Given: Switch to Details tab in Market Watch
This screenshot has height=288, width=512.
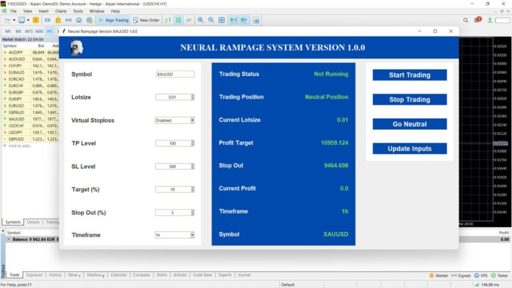Looking at the screenshot, I should click(x=33, y=222).
